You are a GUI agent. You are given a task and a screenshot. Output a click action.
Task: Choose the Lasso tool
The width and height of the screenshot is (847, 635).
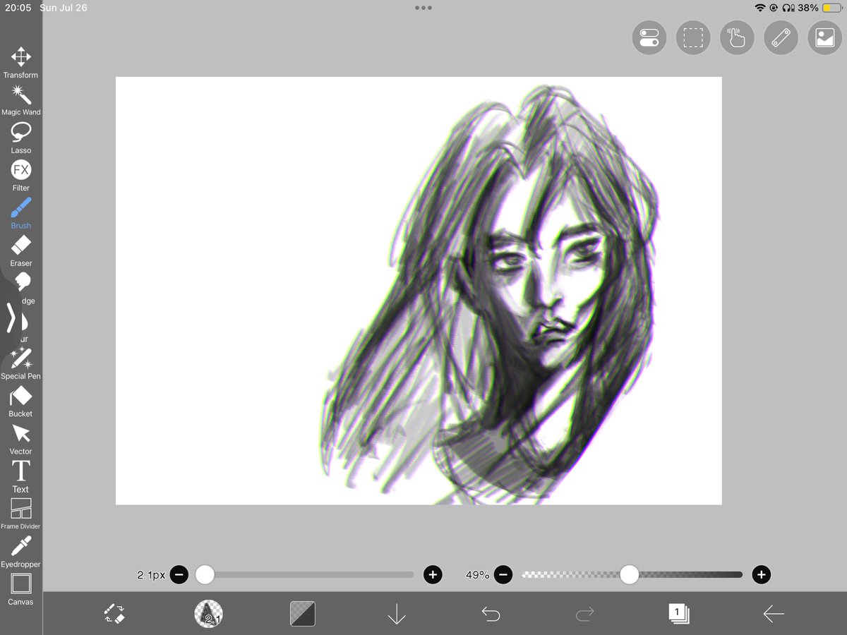tap(20, 138)
